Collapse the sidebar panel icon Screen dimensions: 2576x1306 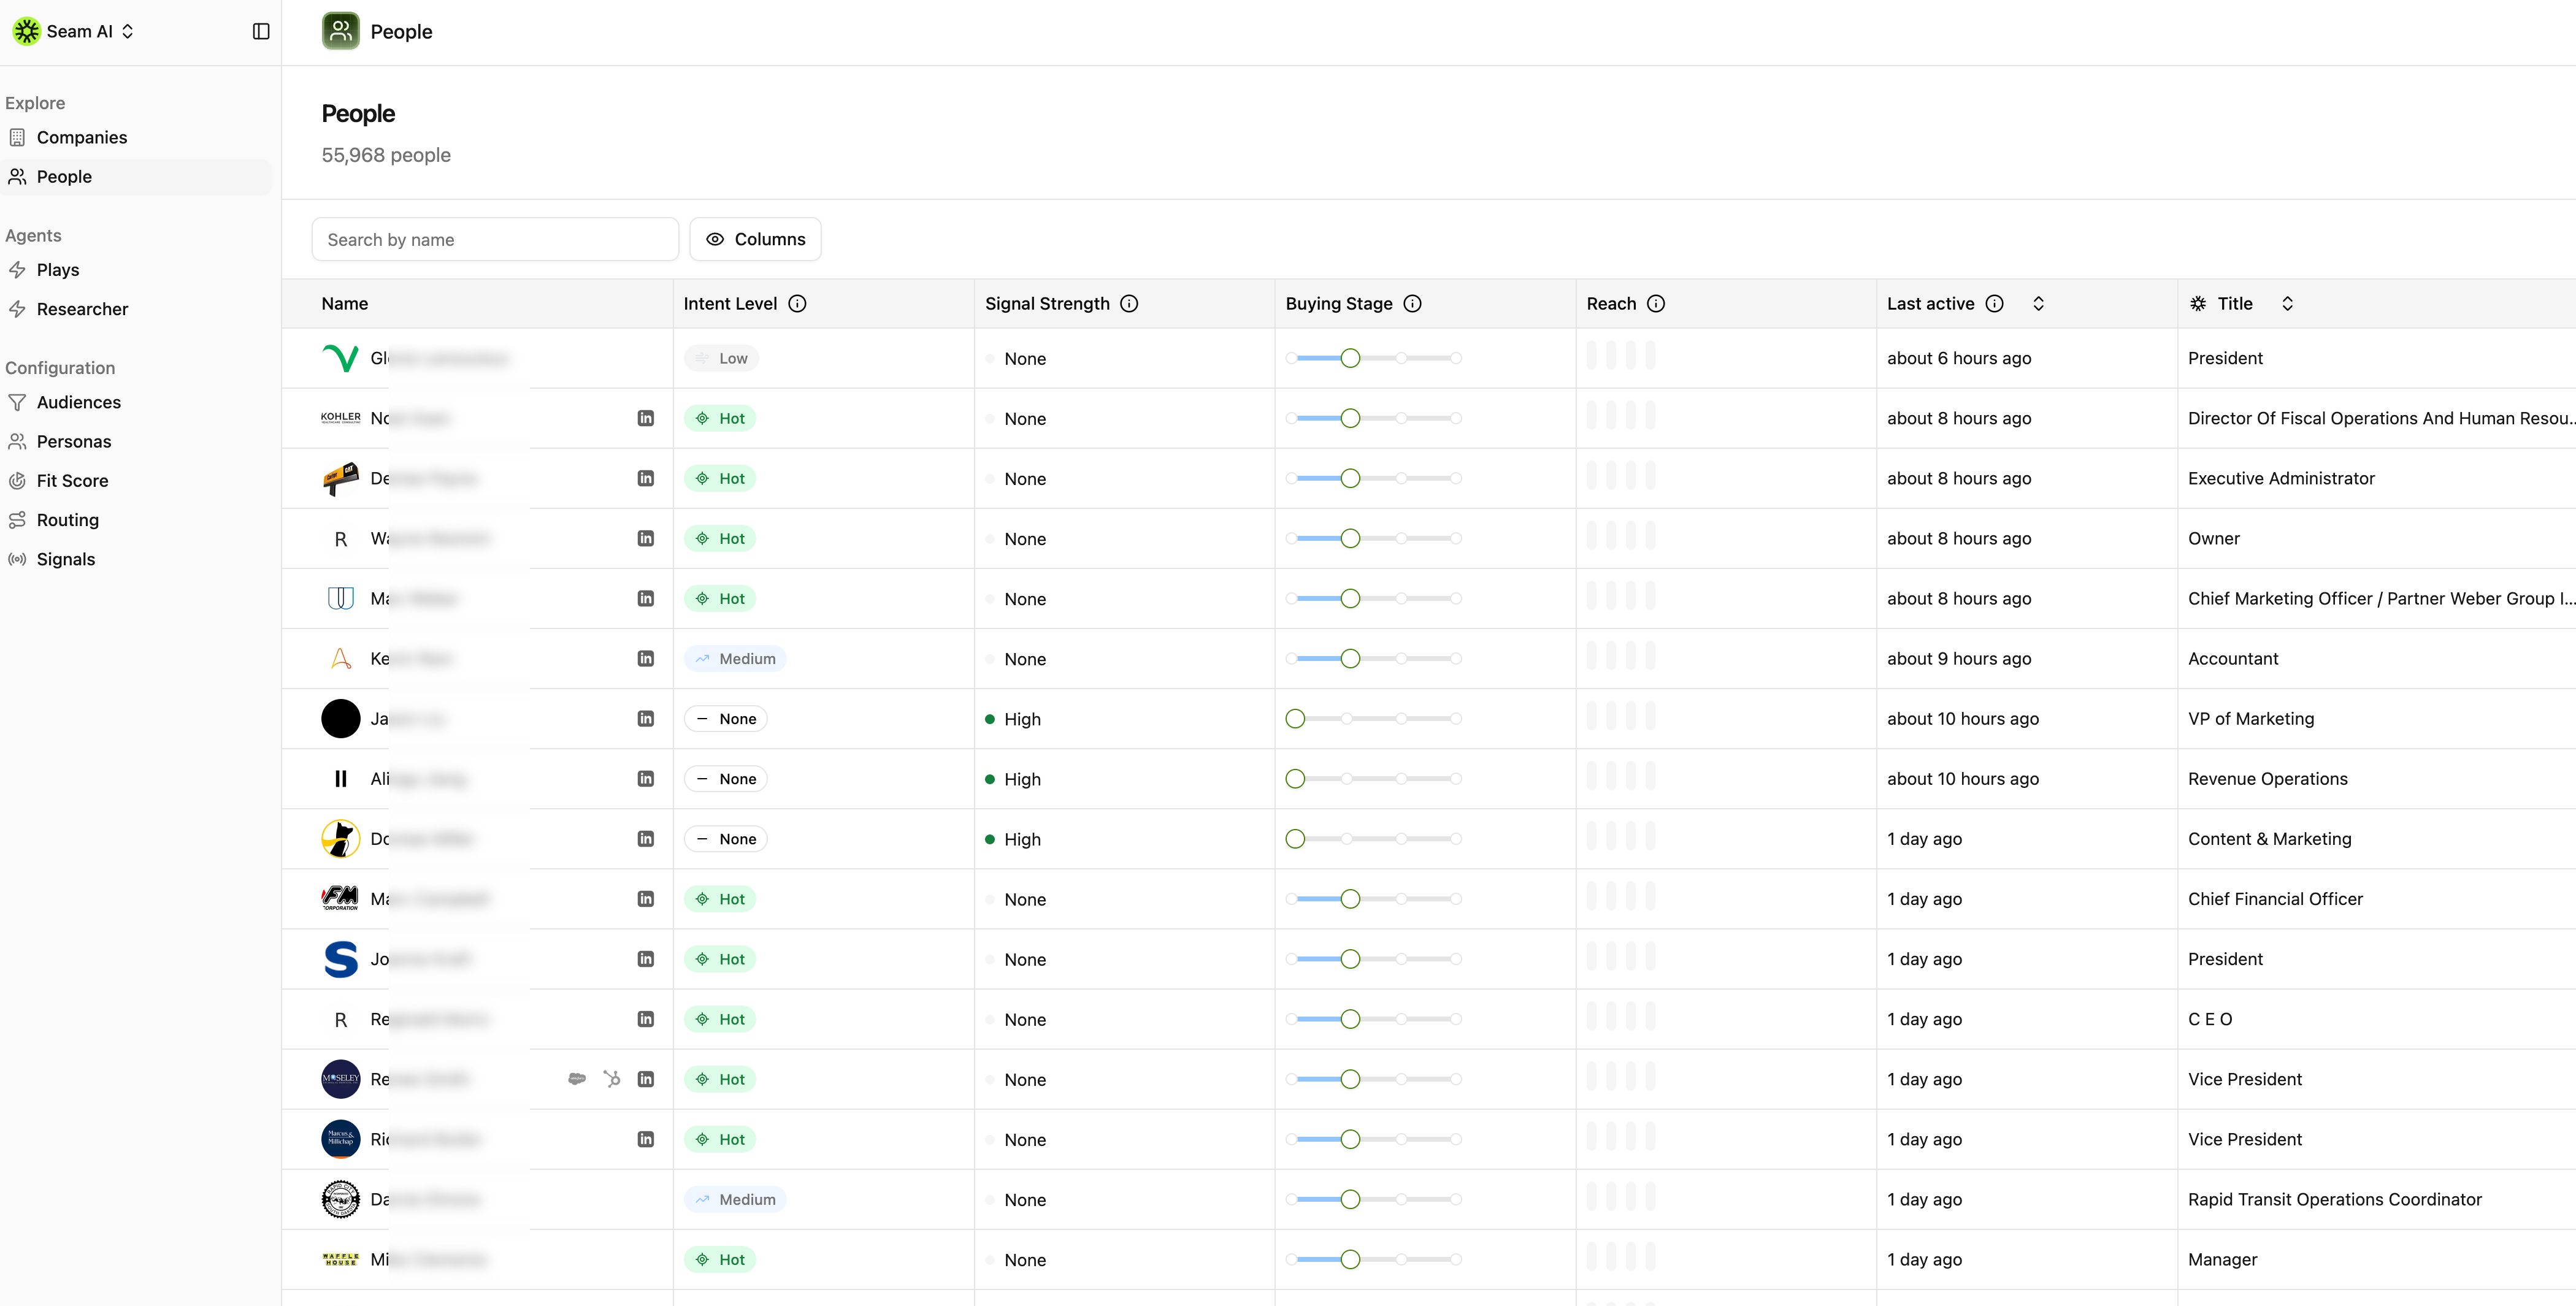(x=261, y=31)
